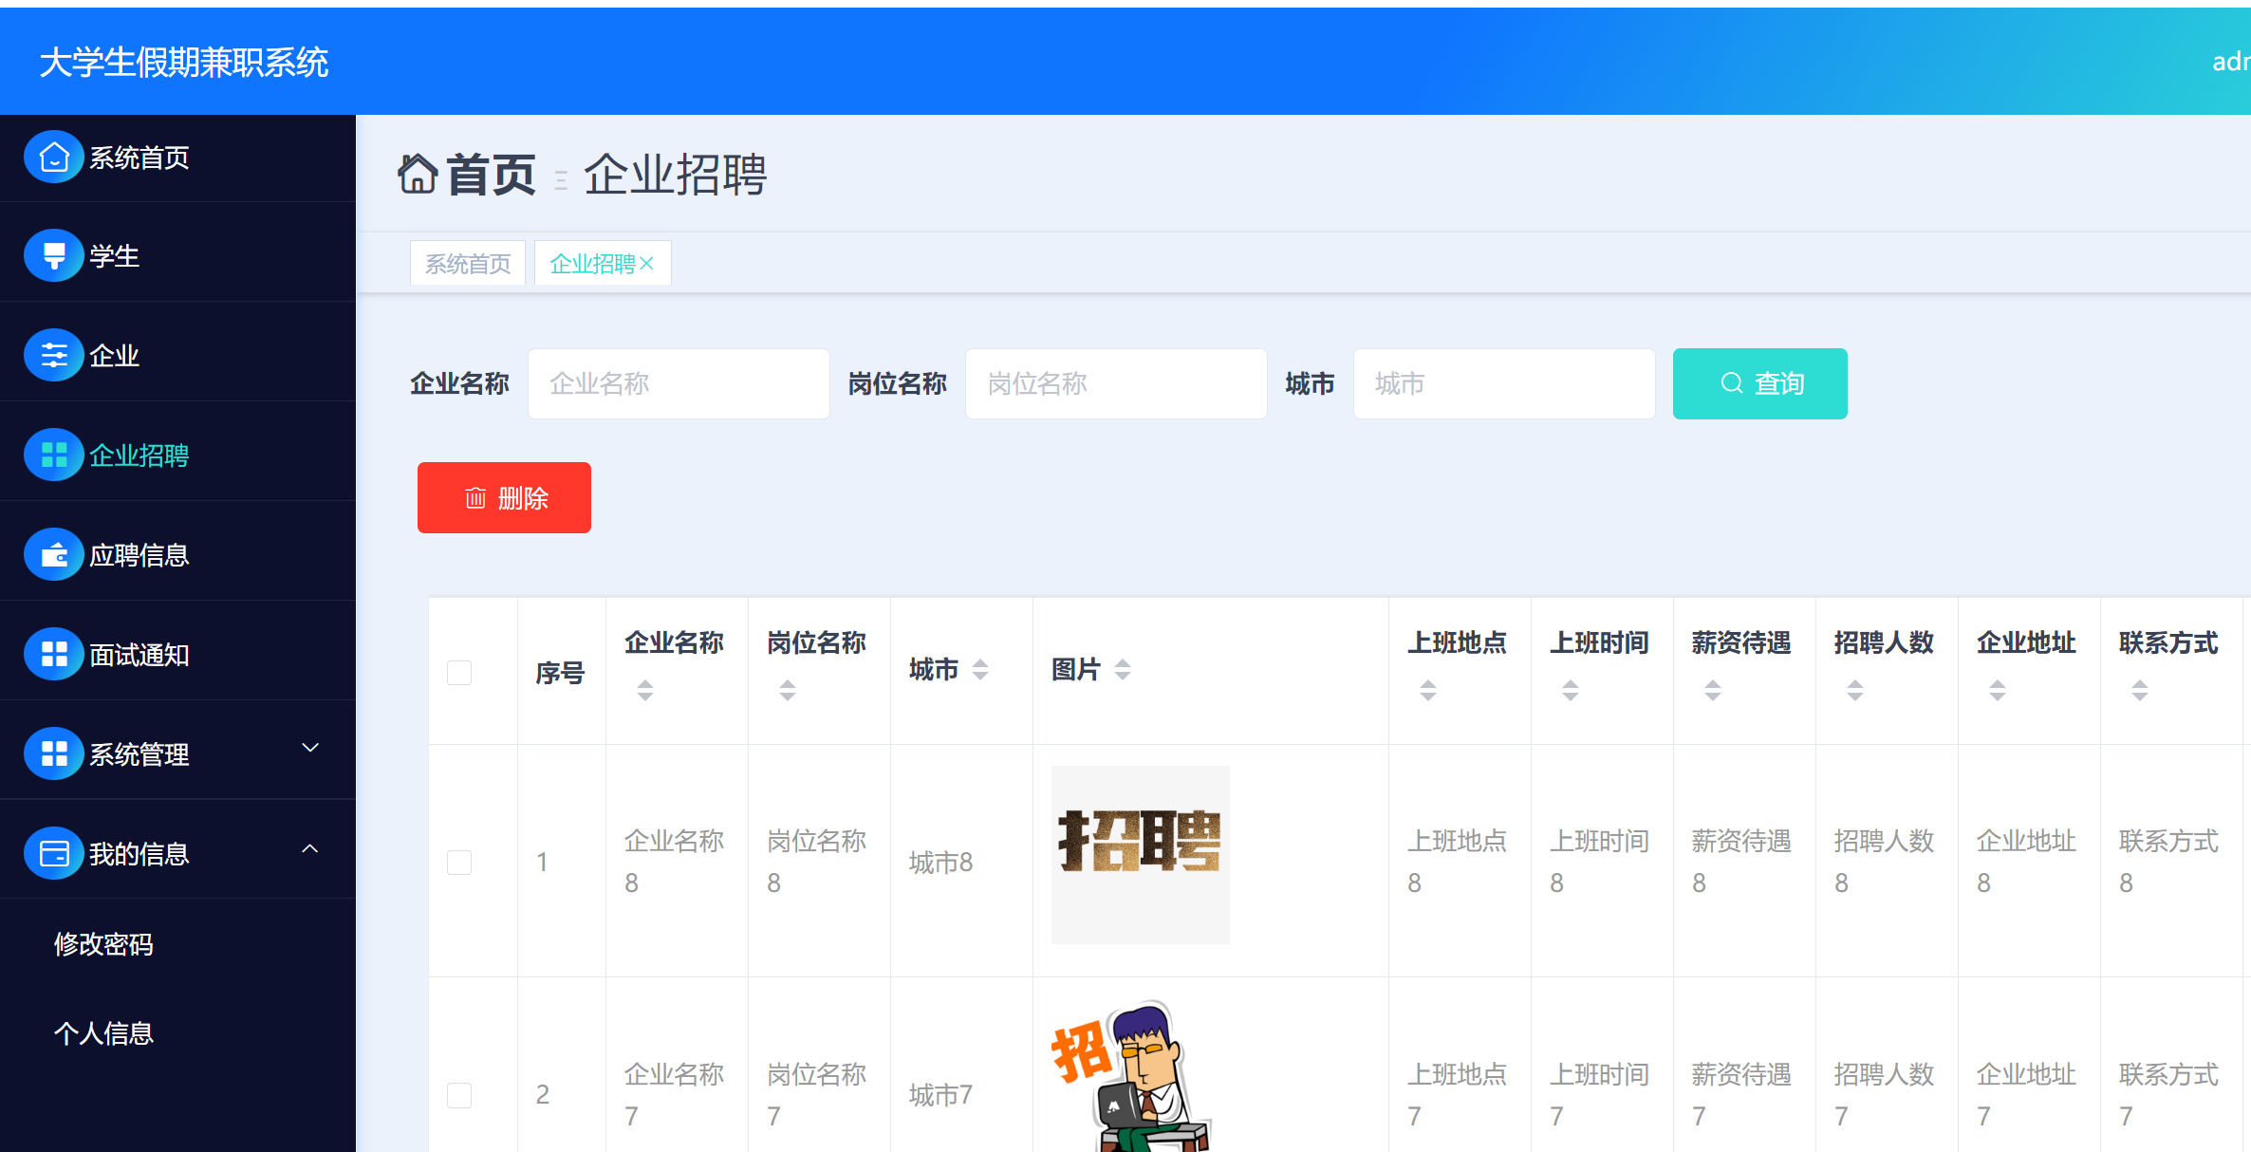Open the 应聘信息 application info icon
Viewport: 2251px width, 1152px height.
pos(54,554)
